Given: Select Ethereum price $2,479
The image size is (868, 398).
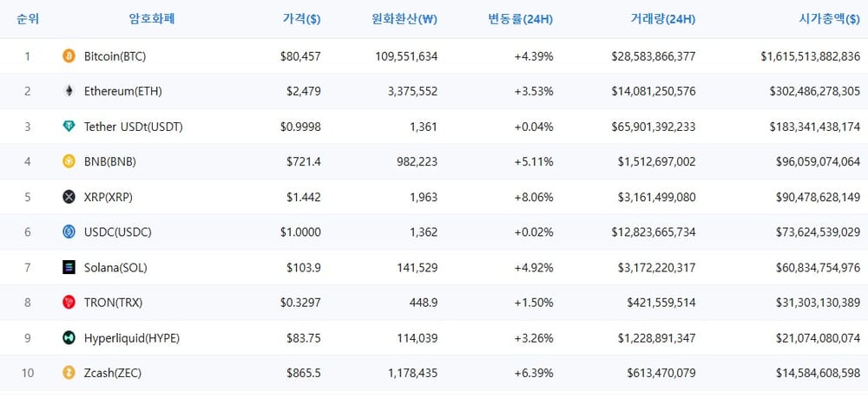Looking at the screenshot, I should coord(303,92).
